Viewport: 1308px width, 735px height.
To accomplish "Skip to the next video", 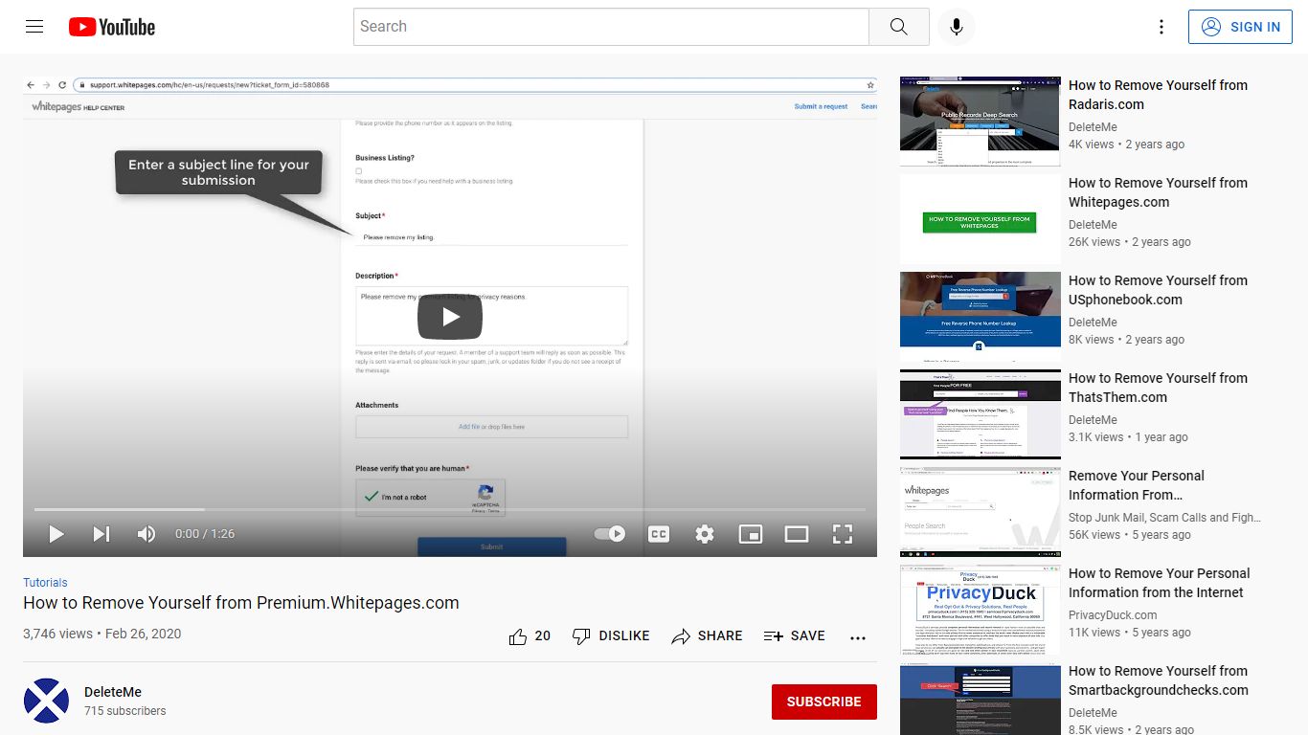I will (101, 534).
